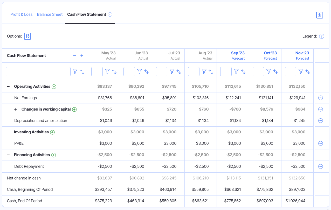Click the Legend help icon

point(321,36)
